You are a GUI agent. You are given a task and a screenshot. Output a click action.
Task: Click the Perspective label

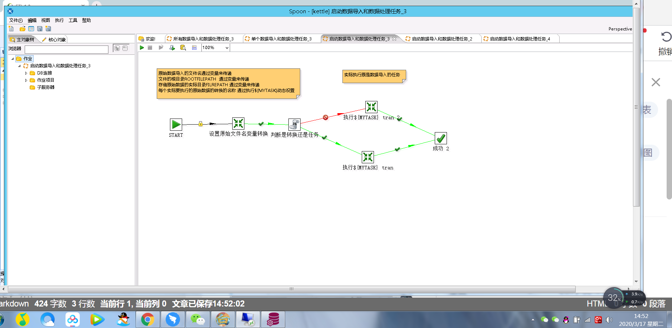coord(620,29)
